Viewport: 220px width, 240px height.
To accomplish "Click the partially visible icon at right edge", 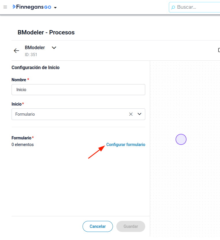I will 219,50.
